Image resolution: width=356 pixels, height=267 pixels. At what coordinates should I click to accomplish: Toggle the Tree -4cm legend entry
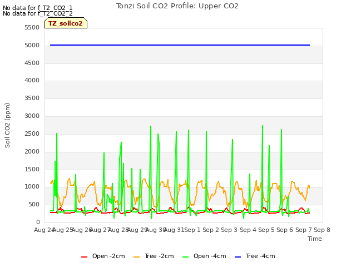pos(255,256)
